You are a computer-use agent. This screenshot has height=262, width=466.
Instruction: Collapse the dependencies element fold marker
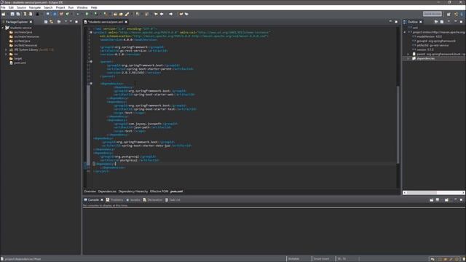pos(91,84)
